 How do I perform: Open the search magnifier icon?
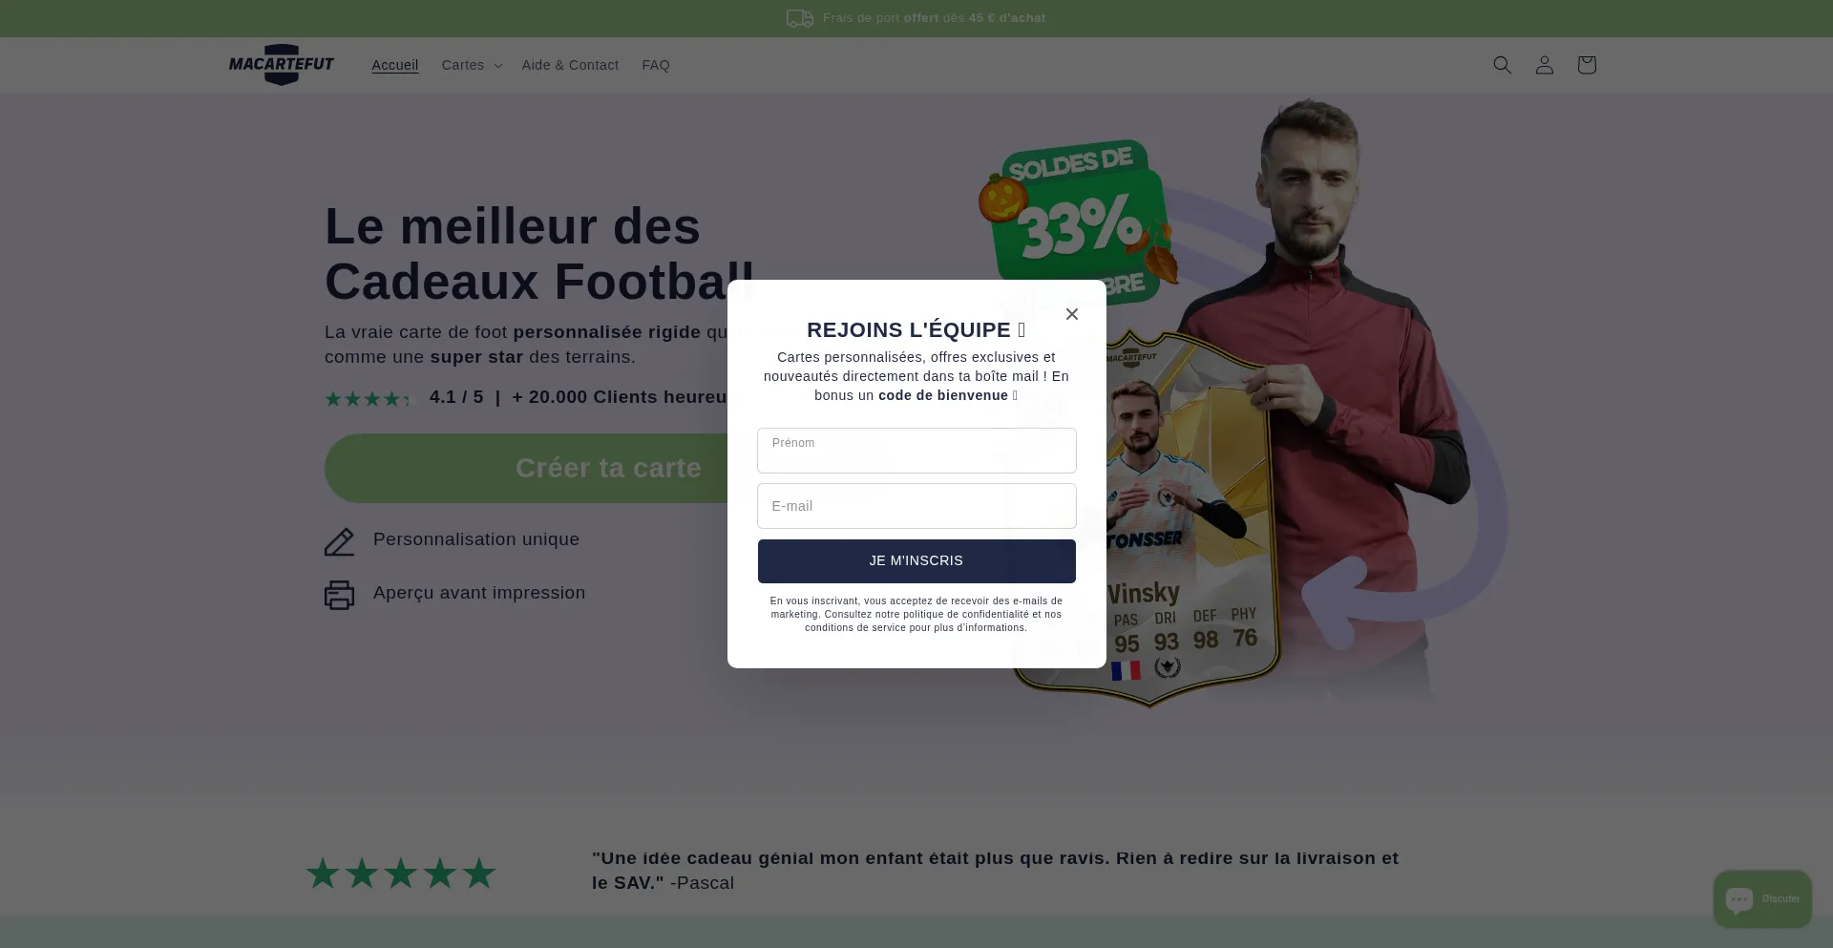[1502, 65]
